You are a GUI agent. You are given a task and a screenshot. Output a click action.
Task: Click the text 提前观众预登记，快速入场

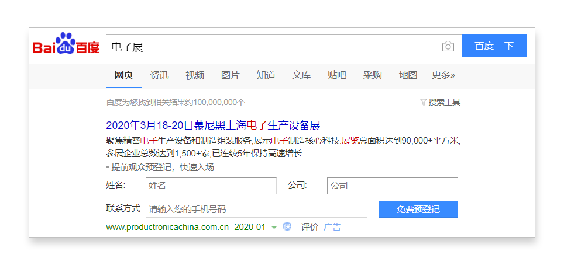click(x=163, y=168)
